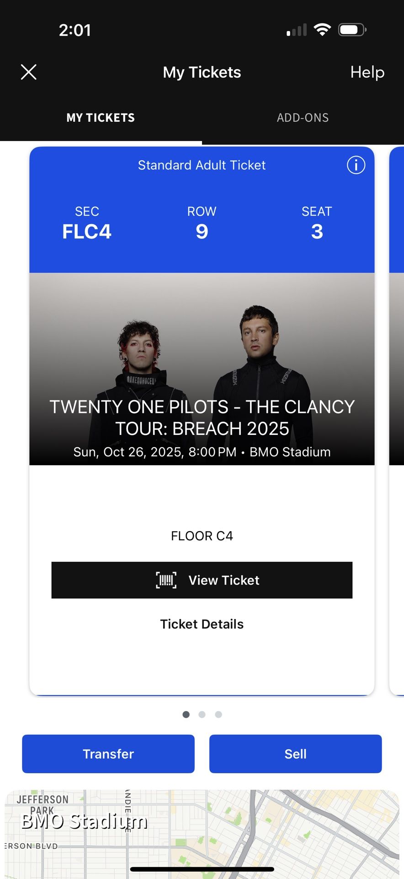Open Ticket Details
The width and height of the screenshot is (404, 879).
202,624
